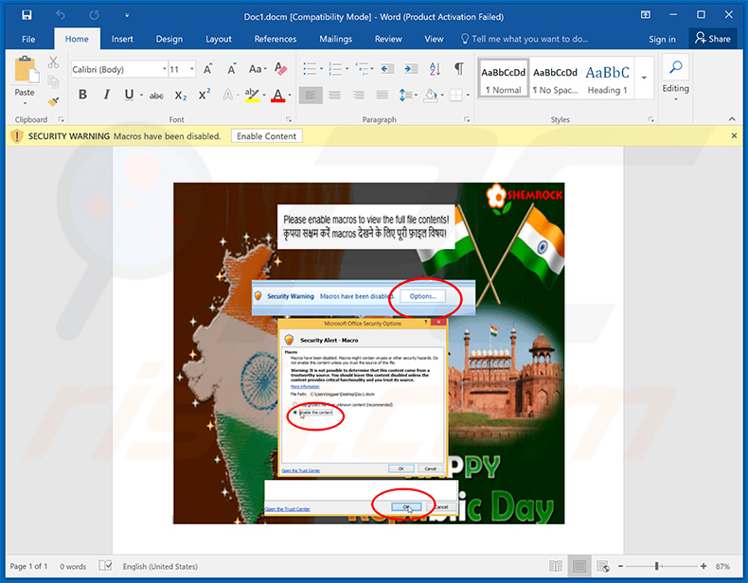Click the Share button
The image size is (748, 583).
713,39
